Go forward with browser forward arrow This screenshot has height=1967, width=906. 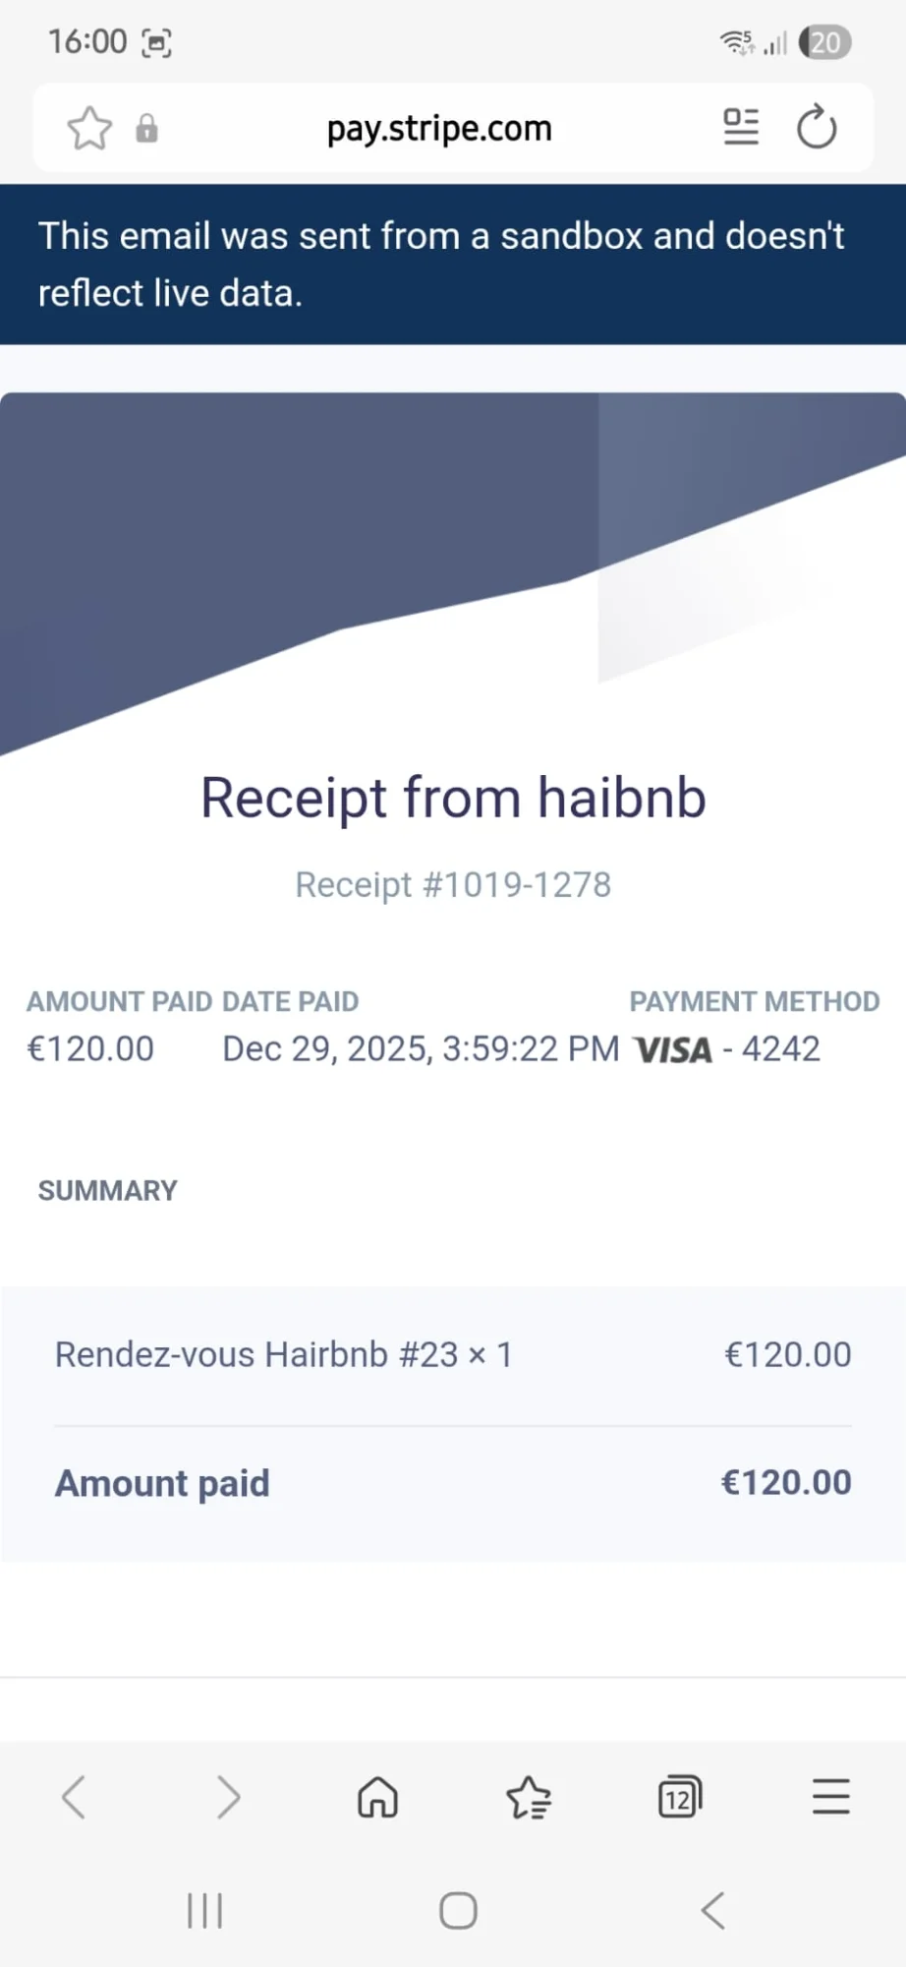click(227, 1797)
